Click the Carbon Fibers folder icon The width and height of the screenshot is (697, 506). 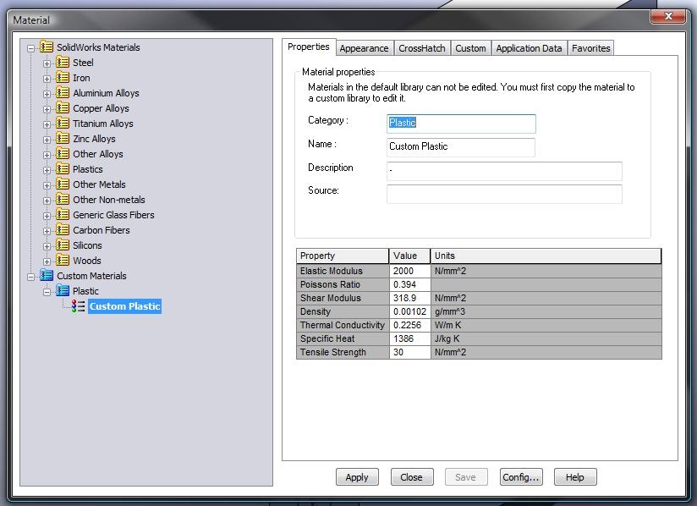coord(63,230)
